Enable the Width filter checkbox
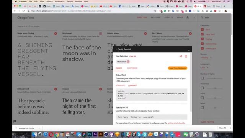 (202, 108)
